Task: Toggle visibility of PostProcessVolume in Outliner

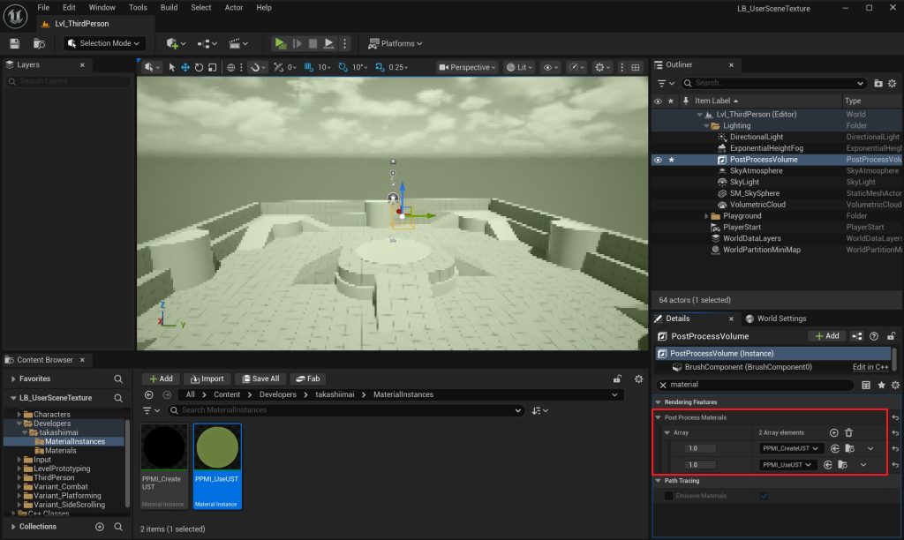Action: (x=658, y=160)
